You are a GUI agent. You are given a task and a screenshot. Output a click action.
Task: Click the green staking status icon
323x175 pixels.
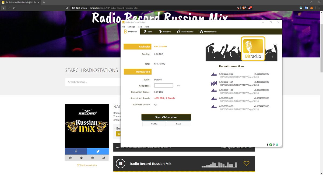click(271, 145)
